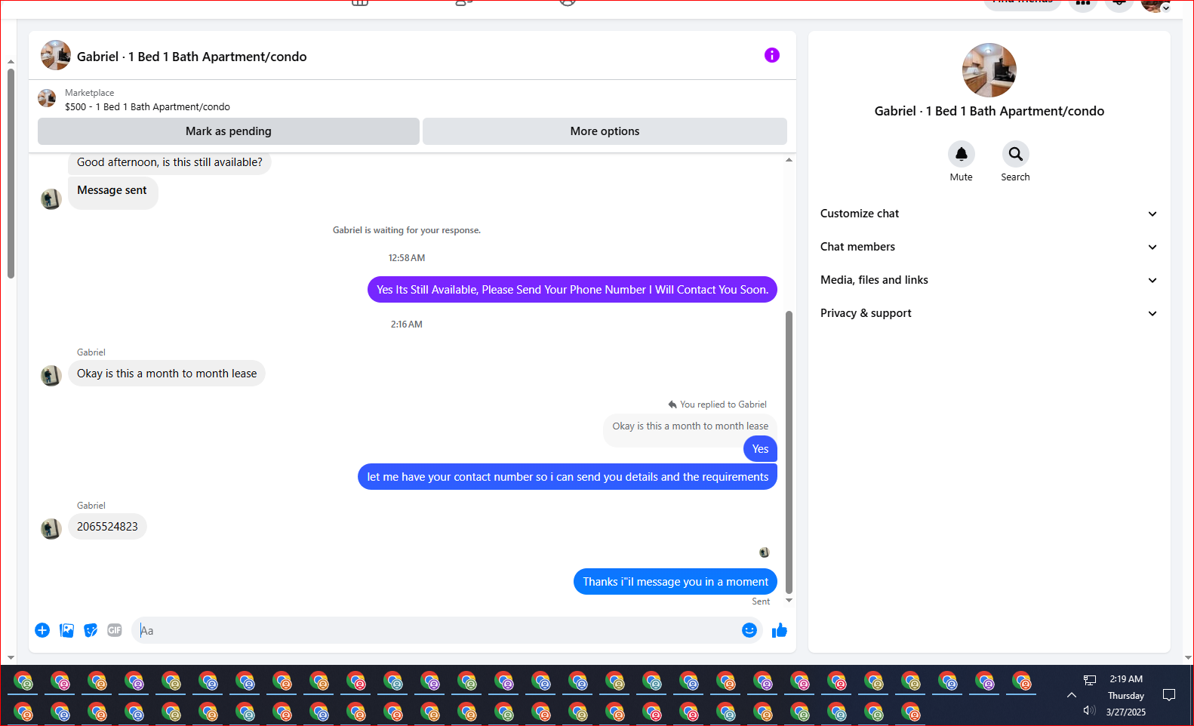Search in conversation magnifier icon
The width and height of the screenshot is (1194, 726).
(1015, 154)
